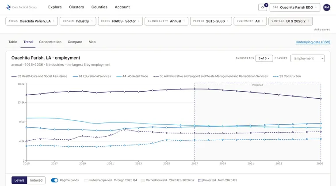Click the chart subtitle annual 2015–2036
Screen dimensions: 336x186
click(61, 65)
